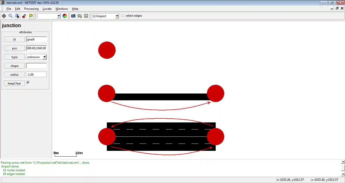Click the message log scroll up arrow

343,162
